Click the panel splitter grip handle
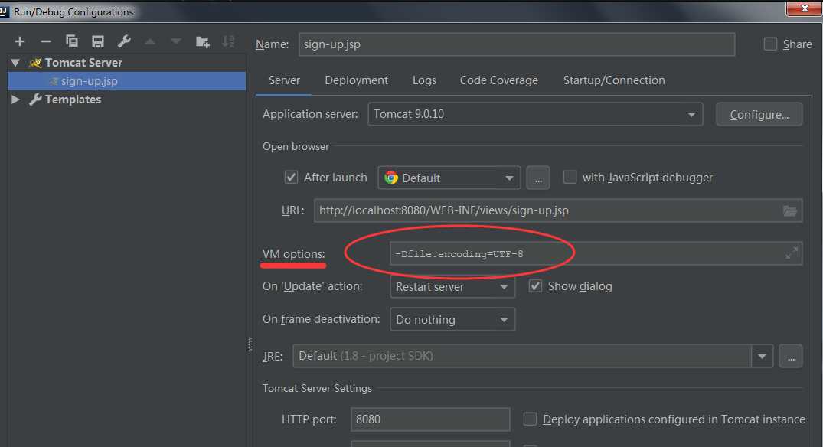The height and width of the screenshot is (447, 823). click(250, 344)
